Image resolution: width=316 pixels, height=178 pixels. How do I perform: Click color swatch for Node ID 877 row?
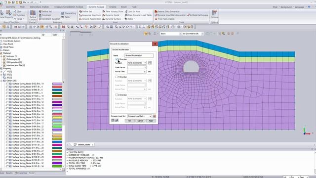coord(57,87)
